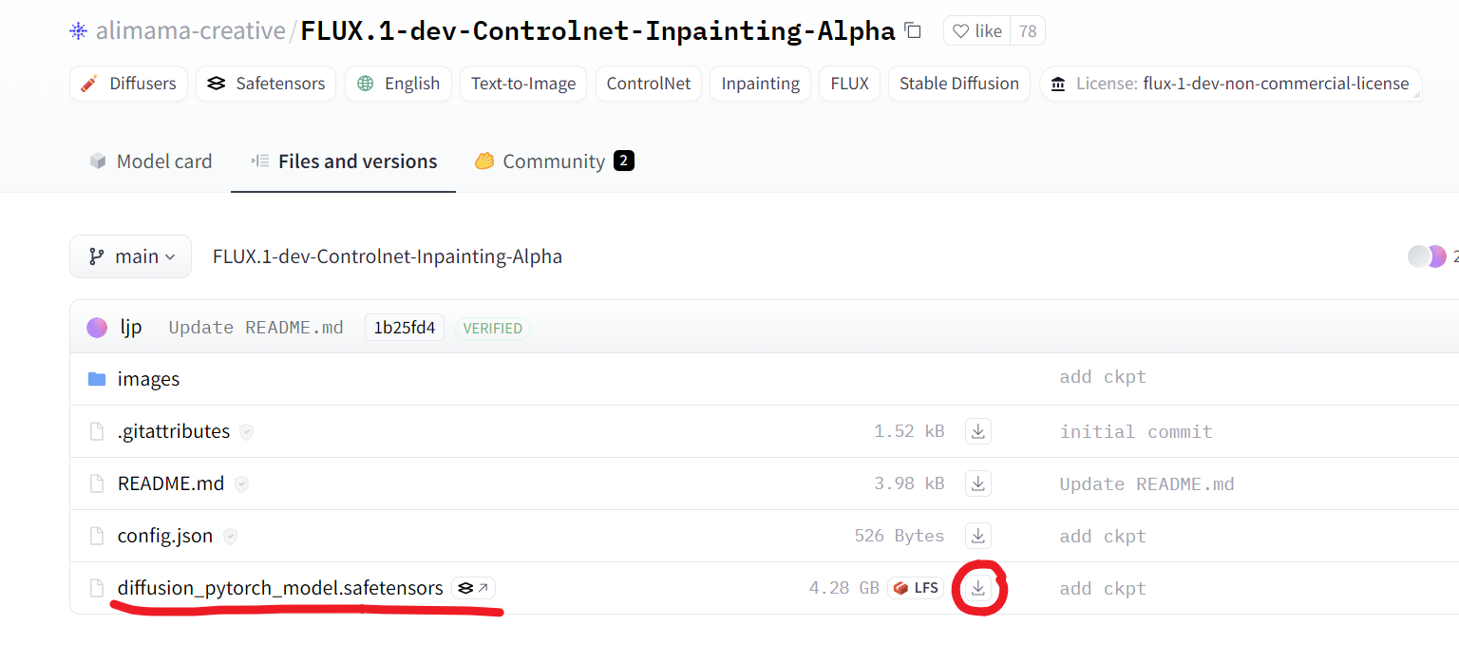Click the LFS badge on model file

[916, 588]
